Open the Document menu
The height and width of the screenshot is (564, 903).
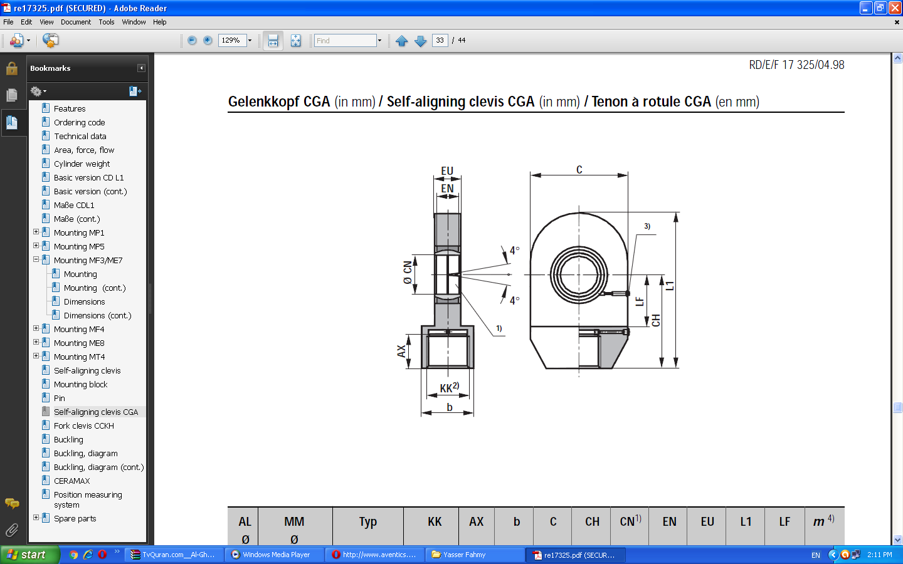(76, 22)
